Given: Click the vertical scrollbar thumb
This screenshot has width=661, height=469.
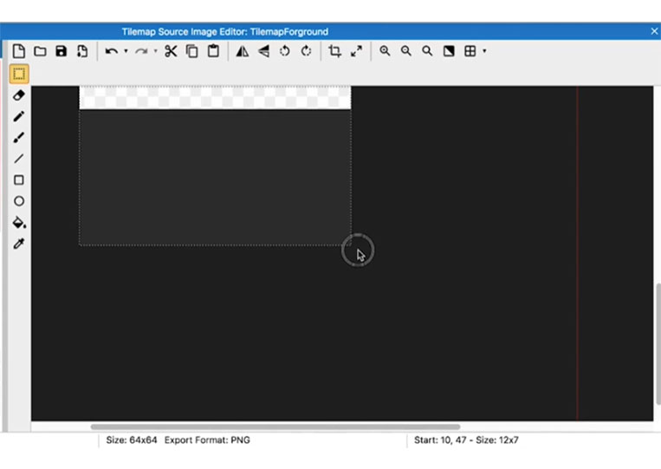Looking at the screenshot, I should click(x=658, y=344).
